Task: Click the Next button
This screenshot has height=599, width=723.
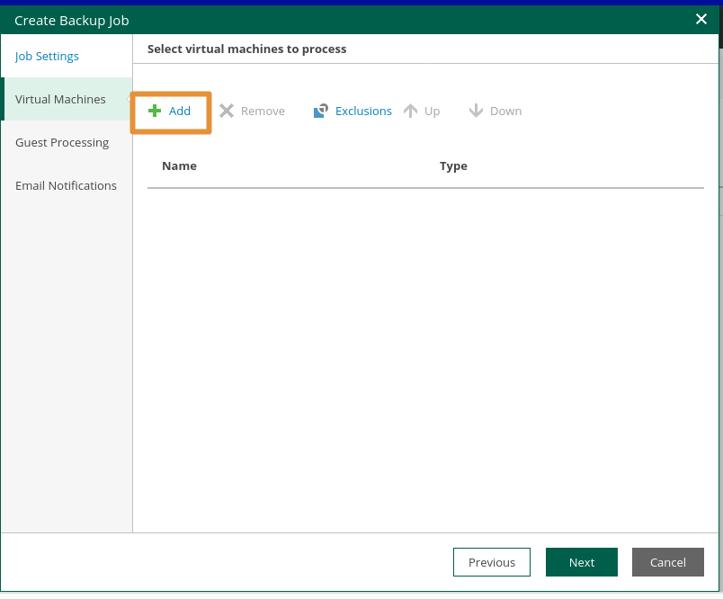Action: coord(581,561)
